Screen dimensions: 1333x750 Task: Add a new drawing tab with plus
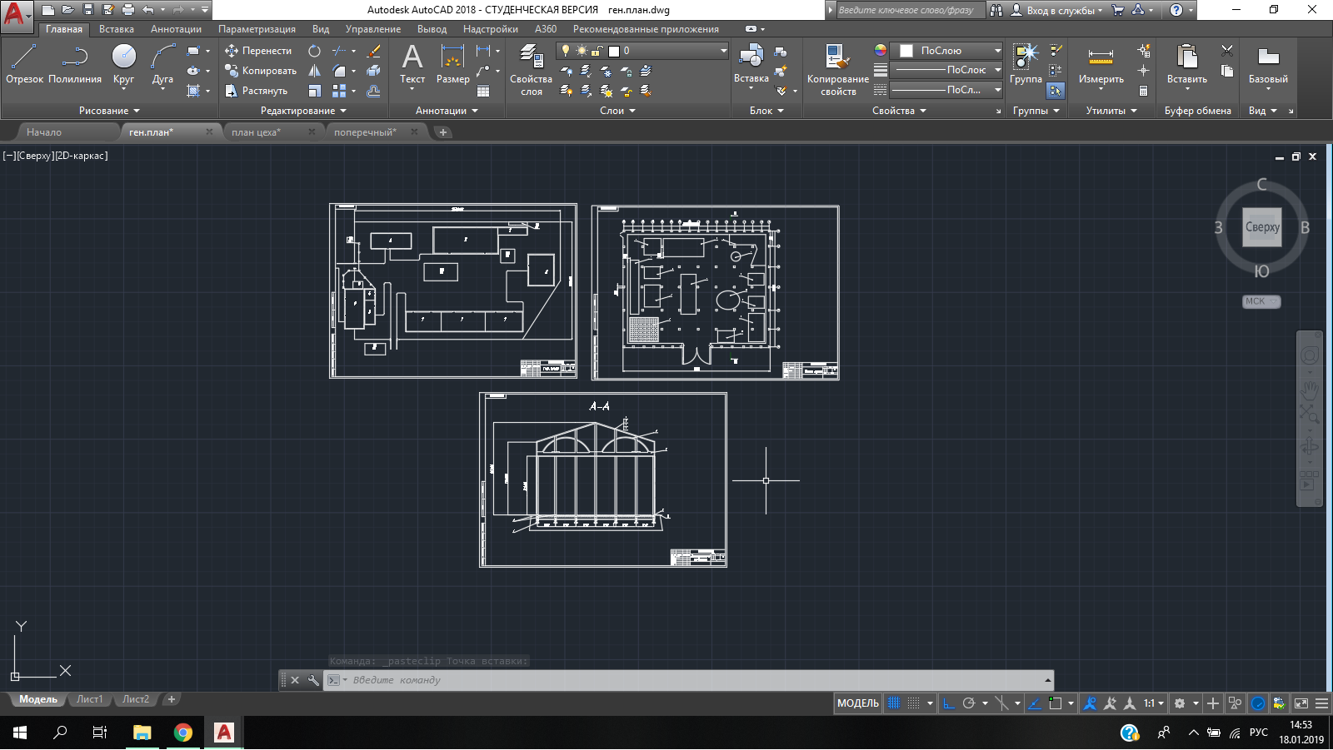[443, 132]
